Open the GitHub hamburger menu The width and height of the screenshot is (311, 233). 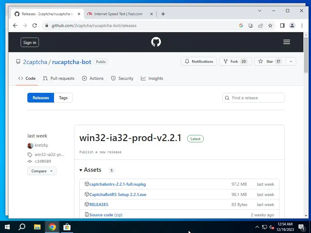point(287,42)
